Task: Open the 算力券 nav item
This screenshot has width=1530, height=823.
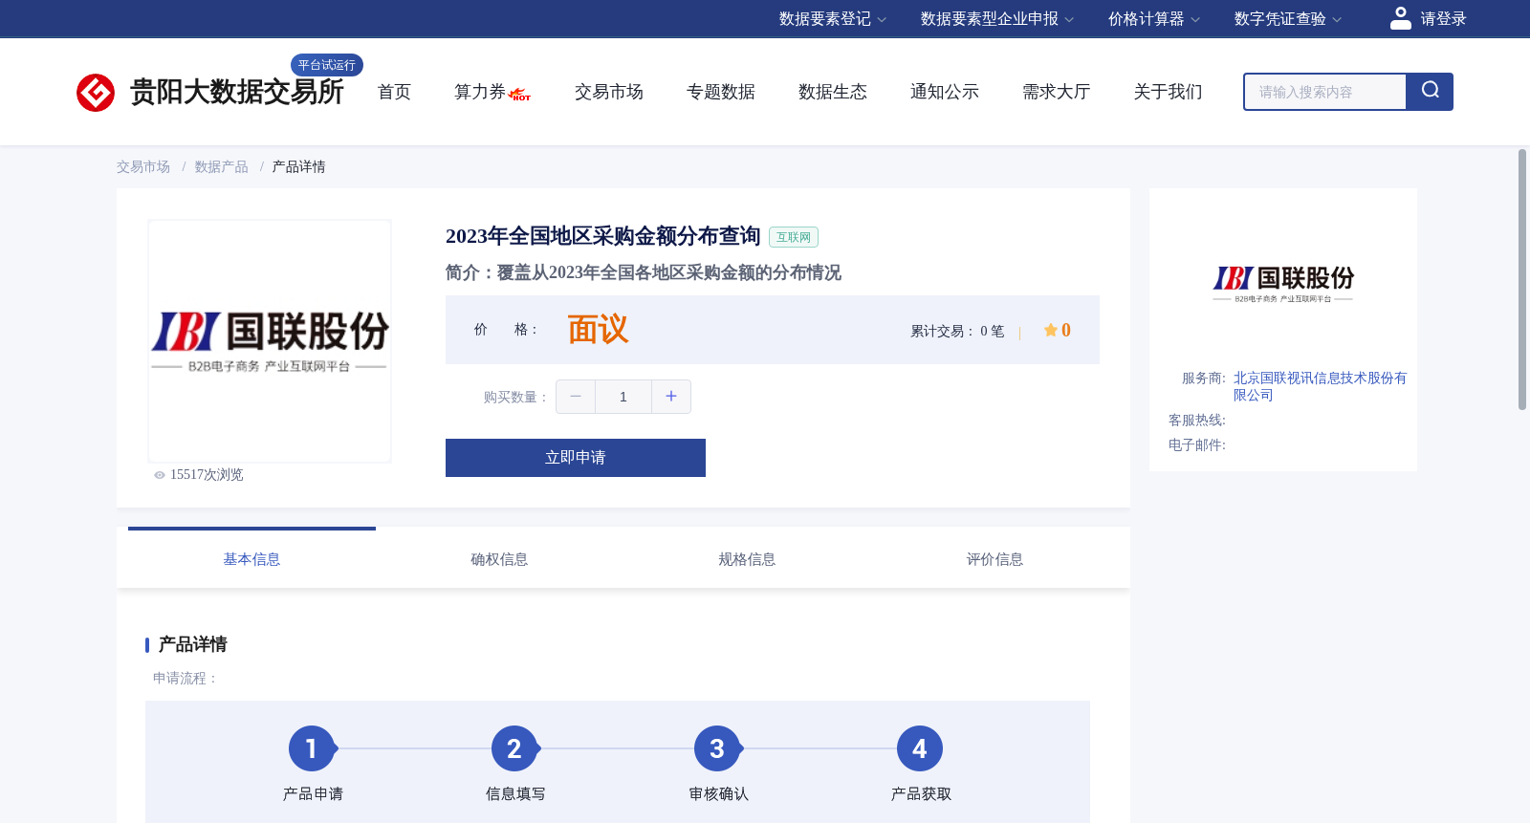Action: (x=480, y=92)
